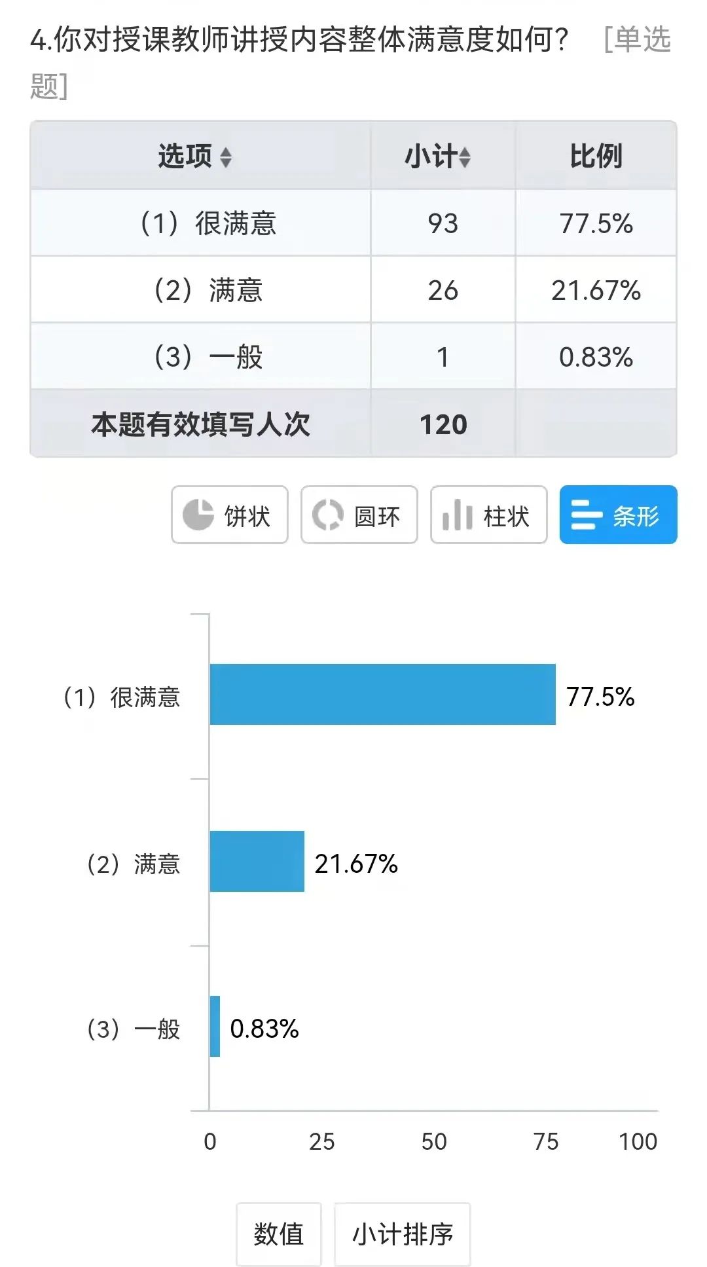Screen dimensions: 707x1267
Task: Switch chart to 圆环 donut view
Action: [x=359, y=515]
